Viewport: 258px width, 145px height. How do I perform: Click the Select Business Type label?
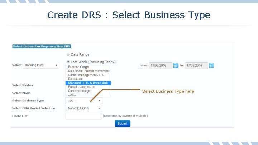[x=28, y=101]
